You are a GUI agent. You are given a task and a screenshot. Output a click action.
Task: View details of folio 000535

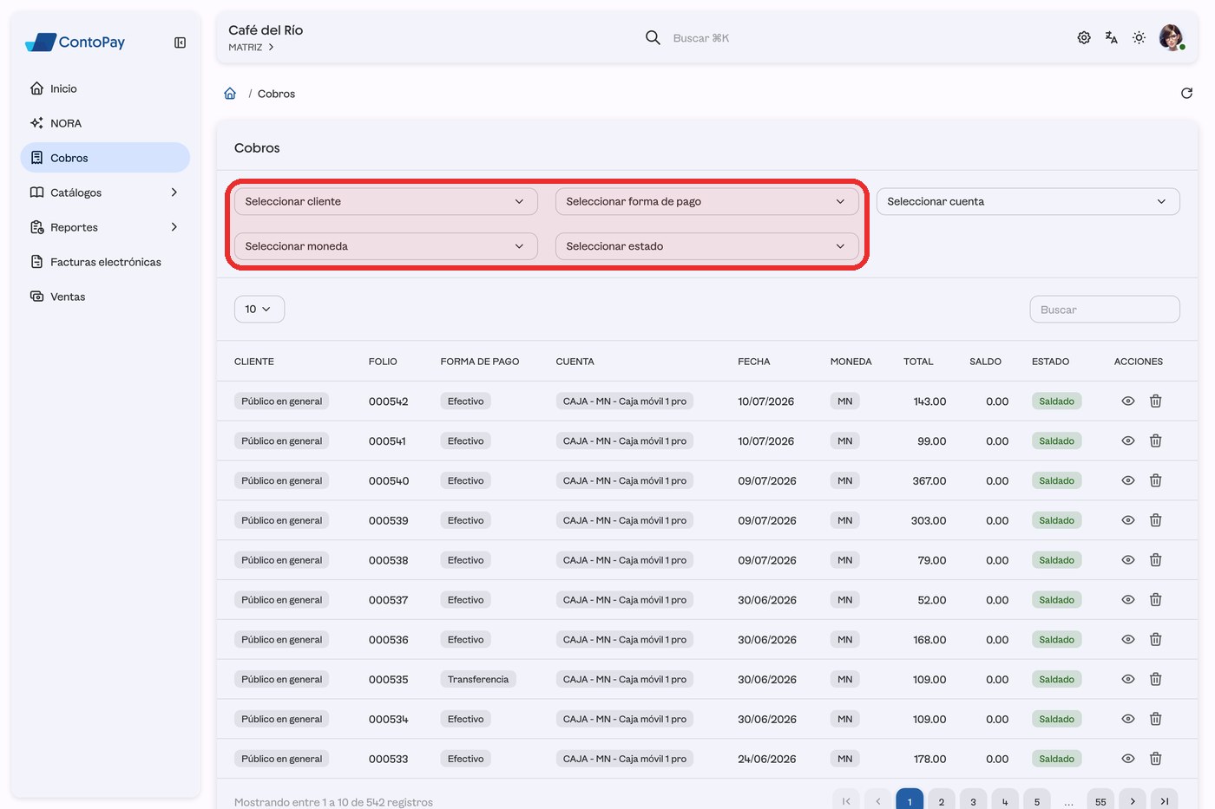1128,680
